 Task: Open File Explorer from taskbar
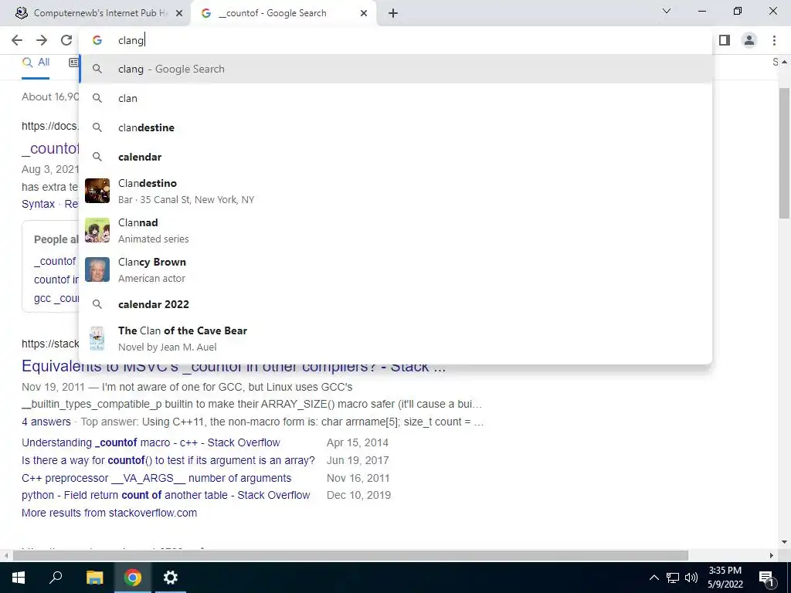pos(94,578)
